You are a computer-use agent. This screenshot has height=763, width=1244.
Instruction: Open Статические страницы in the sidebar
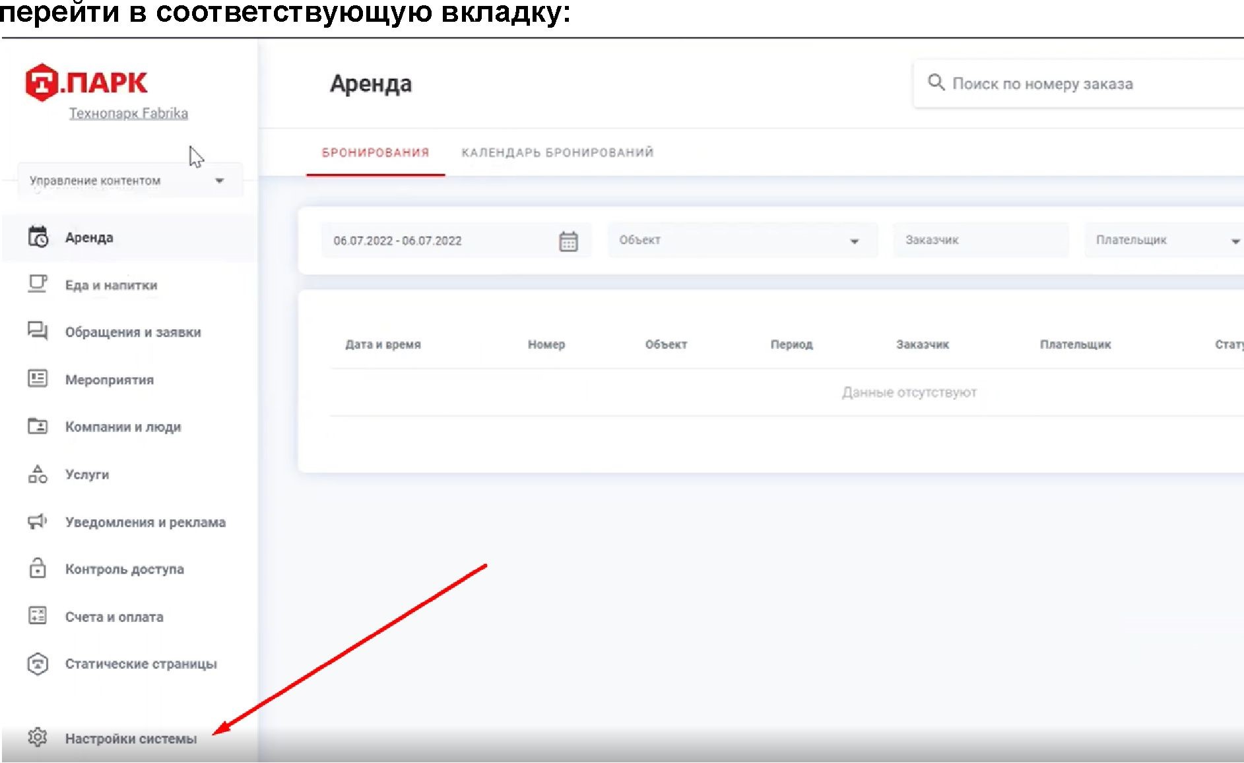pyautogui.click(x=141, y=664)
